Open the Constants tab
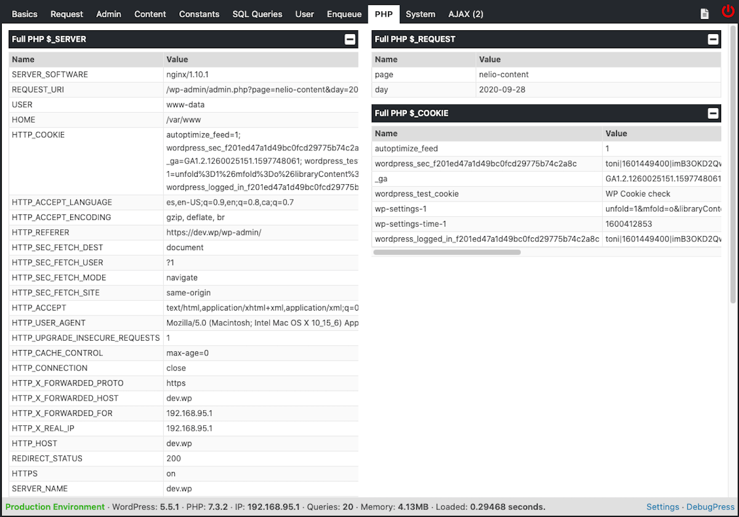 pyautogui.click(x=199, y=14)
